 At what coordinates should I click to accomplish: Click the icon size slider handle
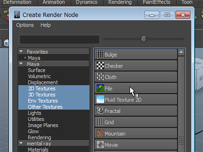click(144, 39)
